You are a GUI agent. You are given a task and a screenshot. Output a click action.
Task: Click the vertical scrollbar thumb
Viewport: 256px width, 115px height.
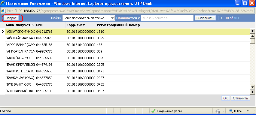pos(253,41)
